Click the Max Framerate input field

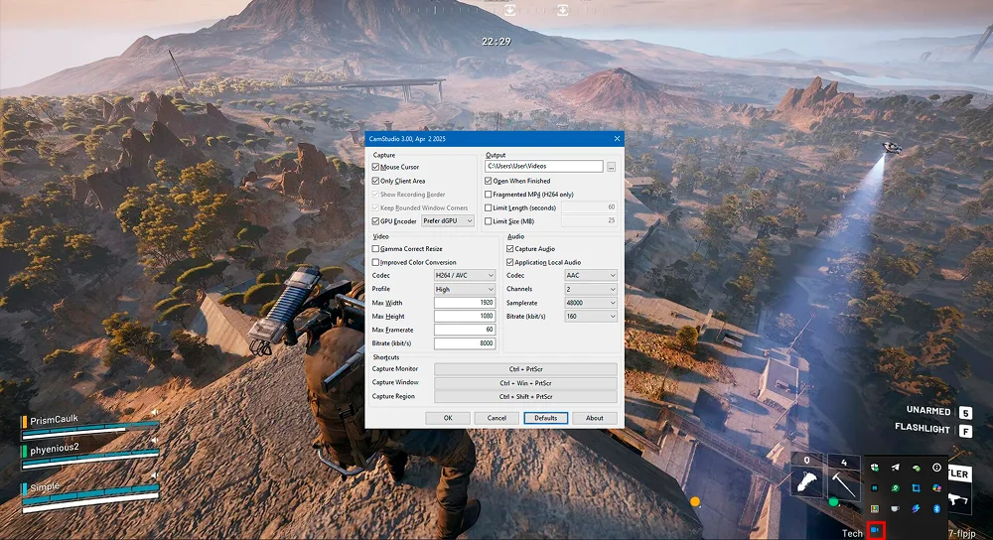(465, 329)
